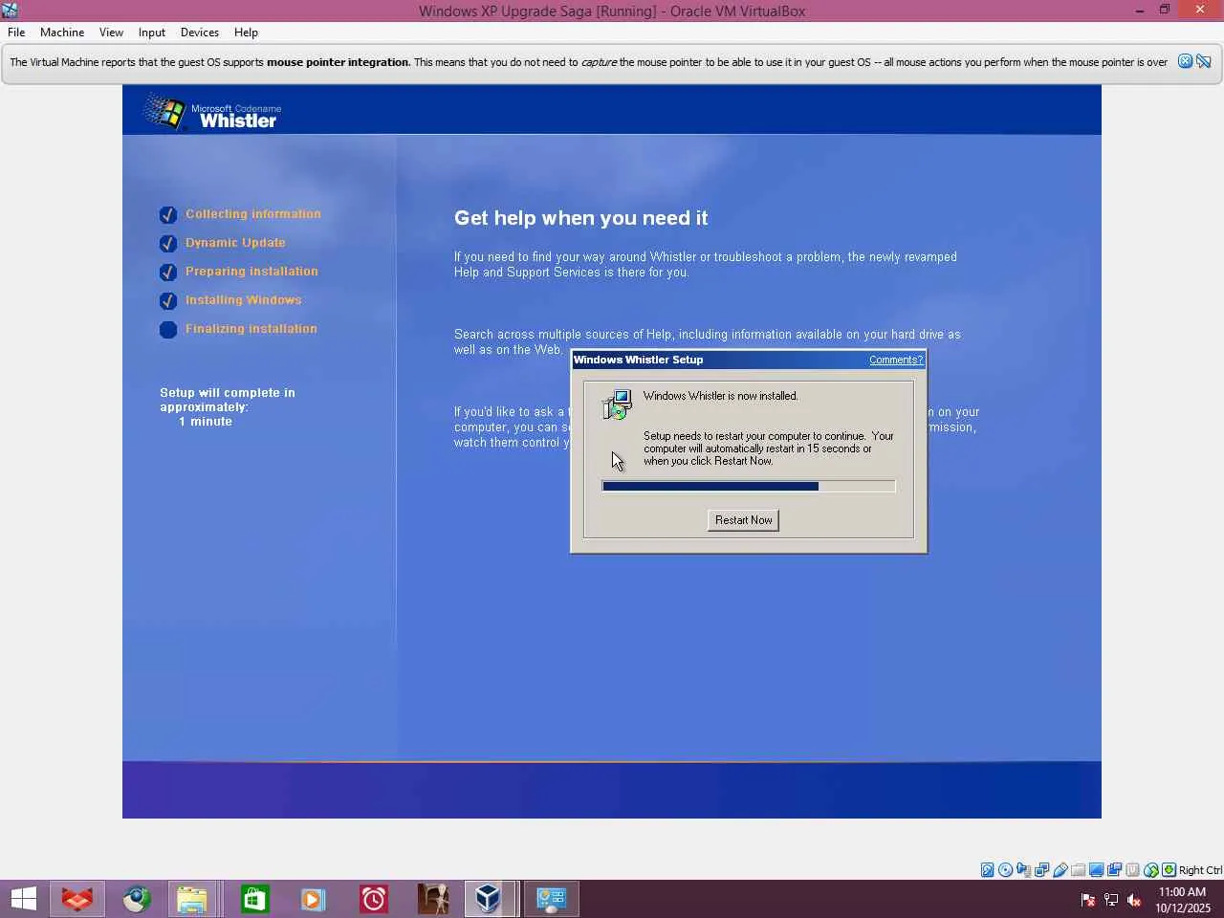The width and height of the screenshot is (1224, 918).
Task: Click the Microsoft Codename Whistler logo
Action: click(212, 111)
